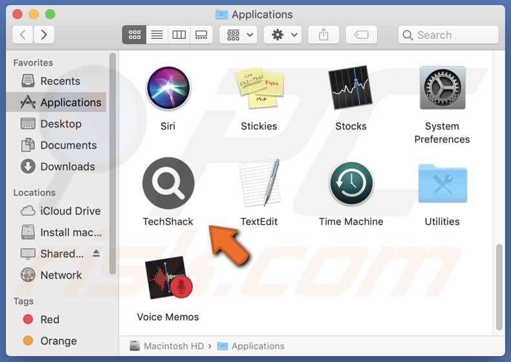The height and width of the screenshot is (362, 511).
Task: Click the Share toolbar button
Action: [x=323, y=34]
